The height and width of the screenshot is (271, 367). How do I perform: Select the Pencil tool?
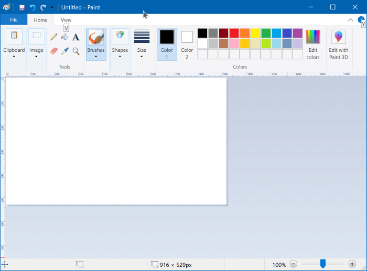click(53, 37)
